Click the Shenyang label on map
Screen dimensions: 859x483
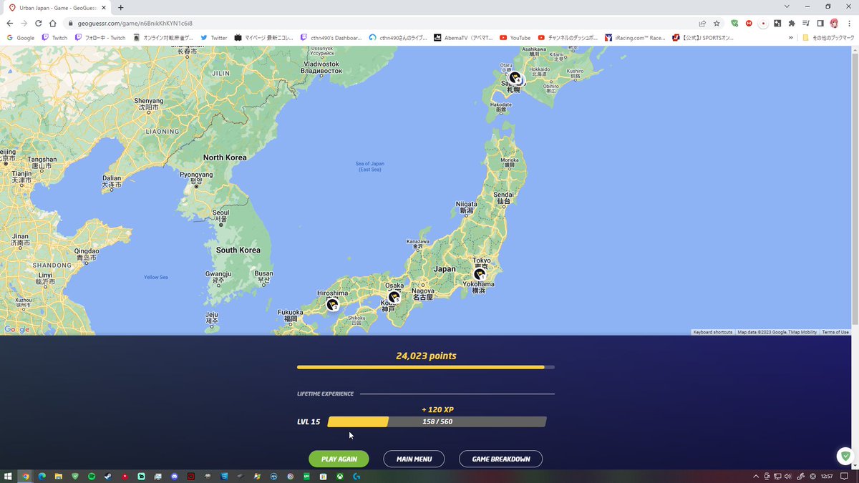149,104
